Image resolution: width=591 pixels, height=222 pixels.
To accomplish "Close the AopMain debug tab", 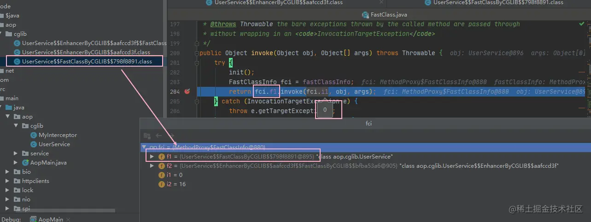I will point(69,219).
